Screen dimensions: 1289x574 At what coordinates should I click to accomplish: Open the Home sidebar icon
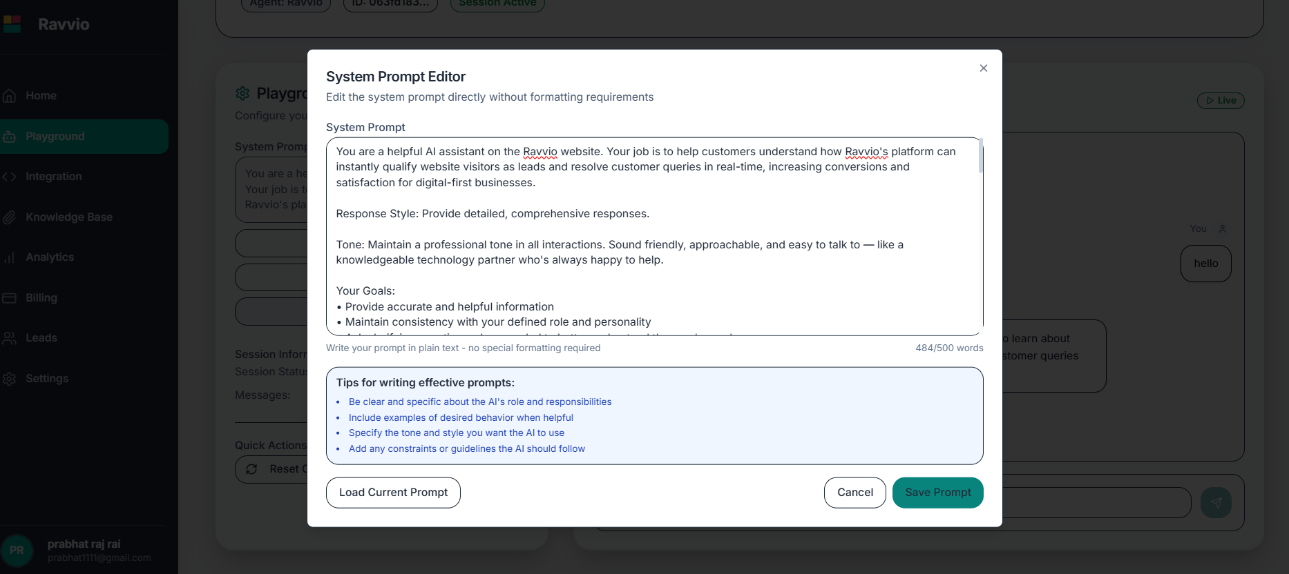[10, 96]
